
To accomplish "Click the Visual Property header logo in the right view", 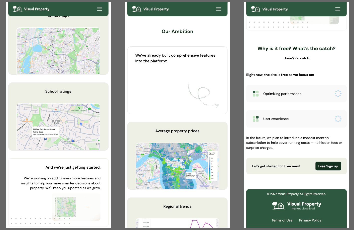I will point(269,9).
